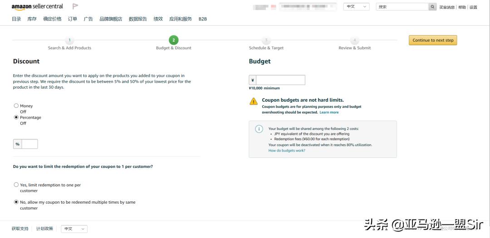
Task: Open the 数据报告 menu
Action: (138, 19)
